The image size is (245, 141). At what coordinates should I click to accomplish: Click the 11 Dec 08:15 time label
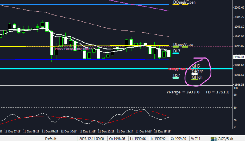pos(31,132)
